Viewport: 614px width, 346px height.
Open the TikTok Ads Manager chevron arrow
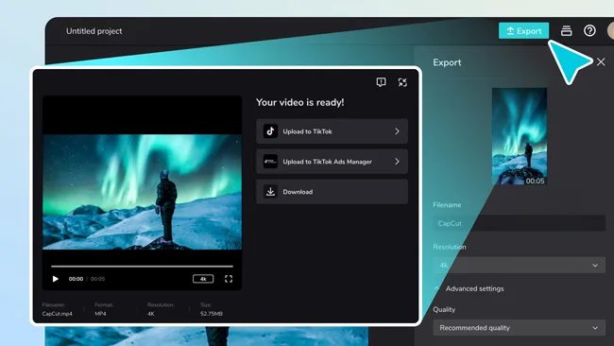pyautogui.click(x=397, y=162)
